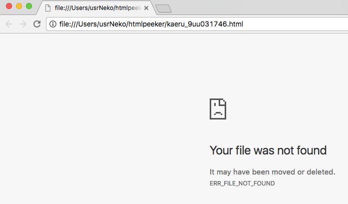This screenshot has height=204, width=348.
Task: Maximize the window with the green button
Action: click(x=29, y=6)
